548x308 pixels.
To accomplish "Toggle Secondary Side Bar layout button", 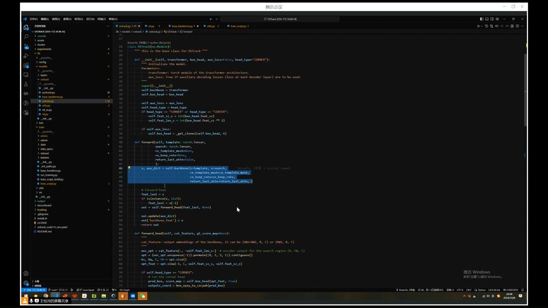I will click(x=492, y=19).
